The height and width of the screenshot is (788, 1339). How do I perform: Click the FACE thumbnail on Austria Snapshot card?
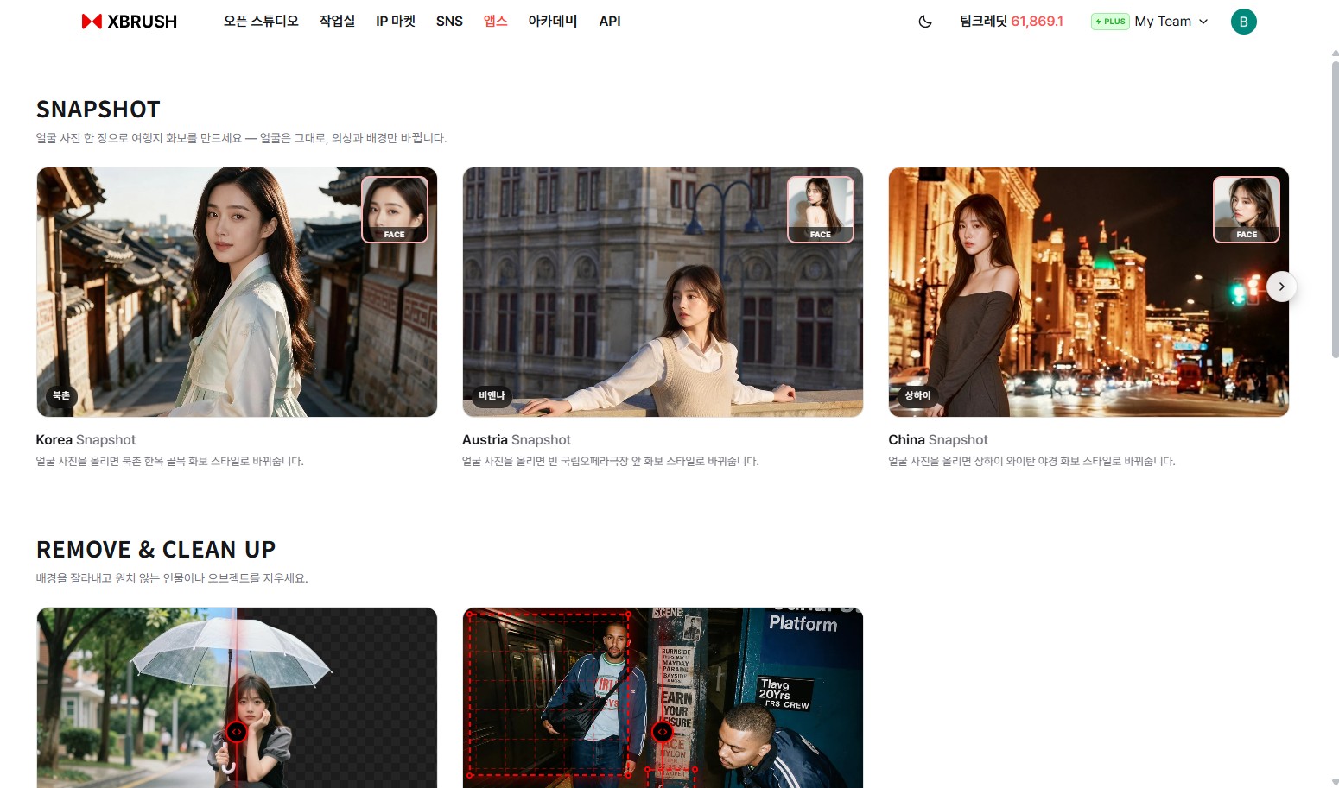click(821, 210)
